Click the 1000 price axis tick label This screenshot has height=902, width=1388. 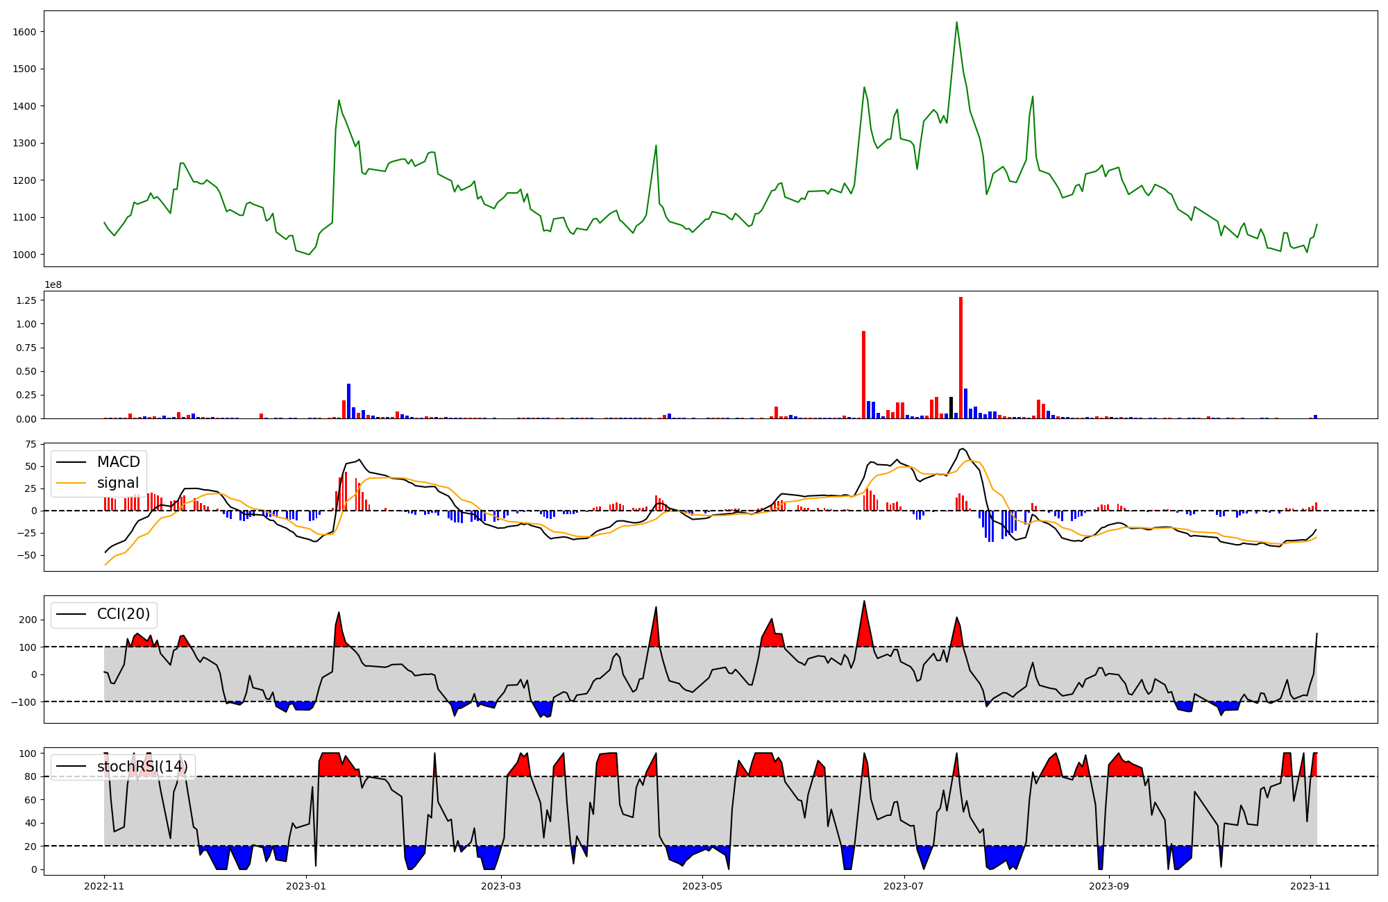25,255
